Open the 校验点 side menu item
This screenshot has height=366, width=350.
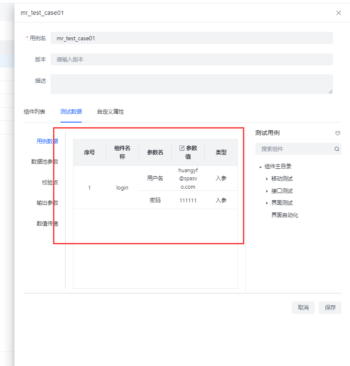50,182
